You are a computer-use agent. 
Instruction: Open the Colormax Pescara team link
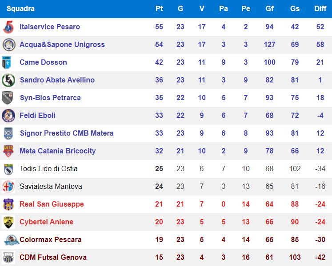(50, 239)
